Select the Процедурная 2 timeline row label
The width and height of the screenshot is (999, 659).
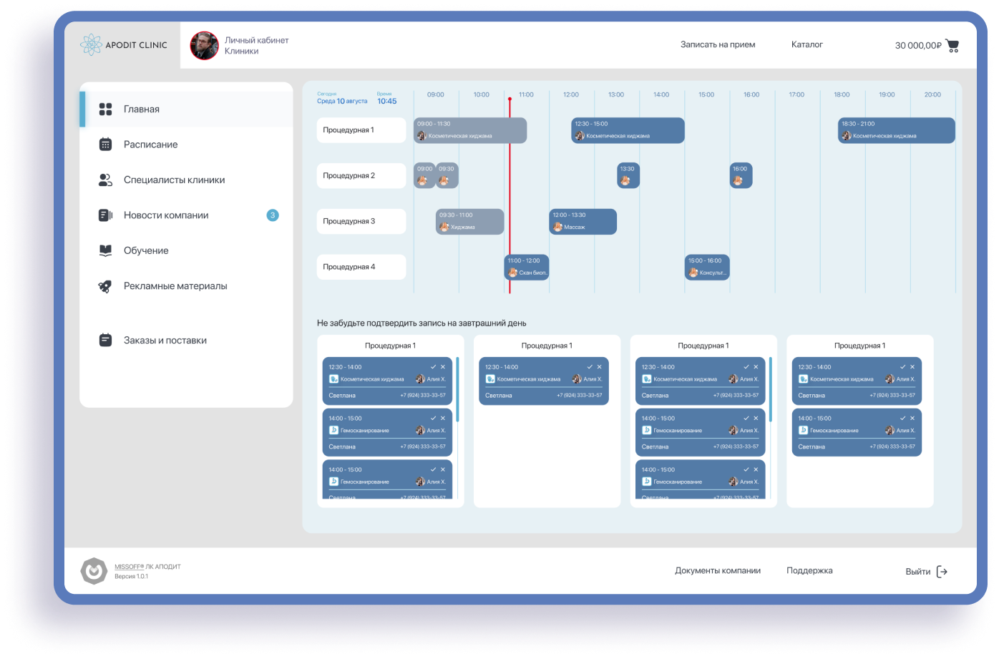pyautogui.click(x=361, y=176)
